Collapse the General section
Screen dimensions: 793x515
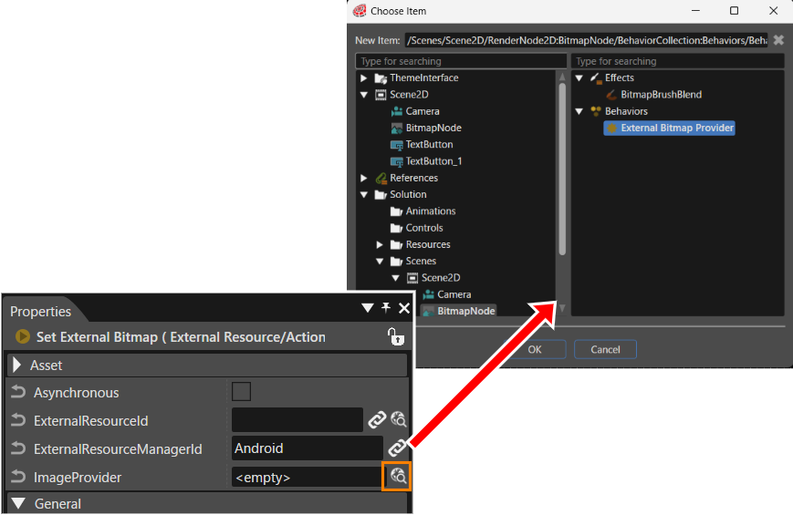[19, 503]
